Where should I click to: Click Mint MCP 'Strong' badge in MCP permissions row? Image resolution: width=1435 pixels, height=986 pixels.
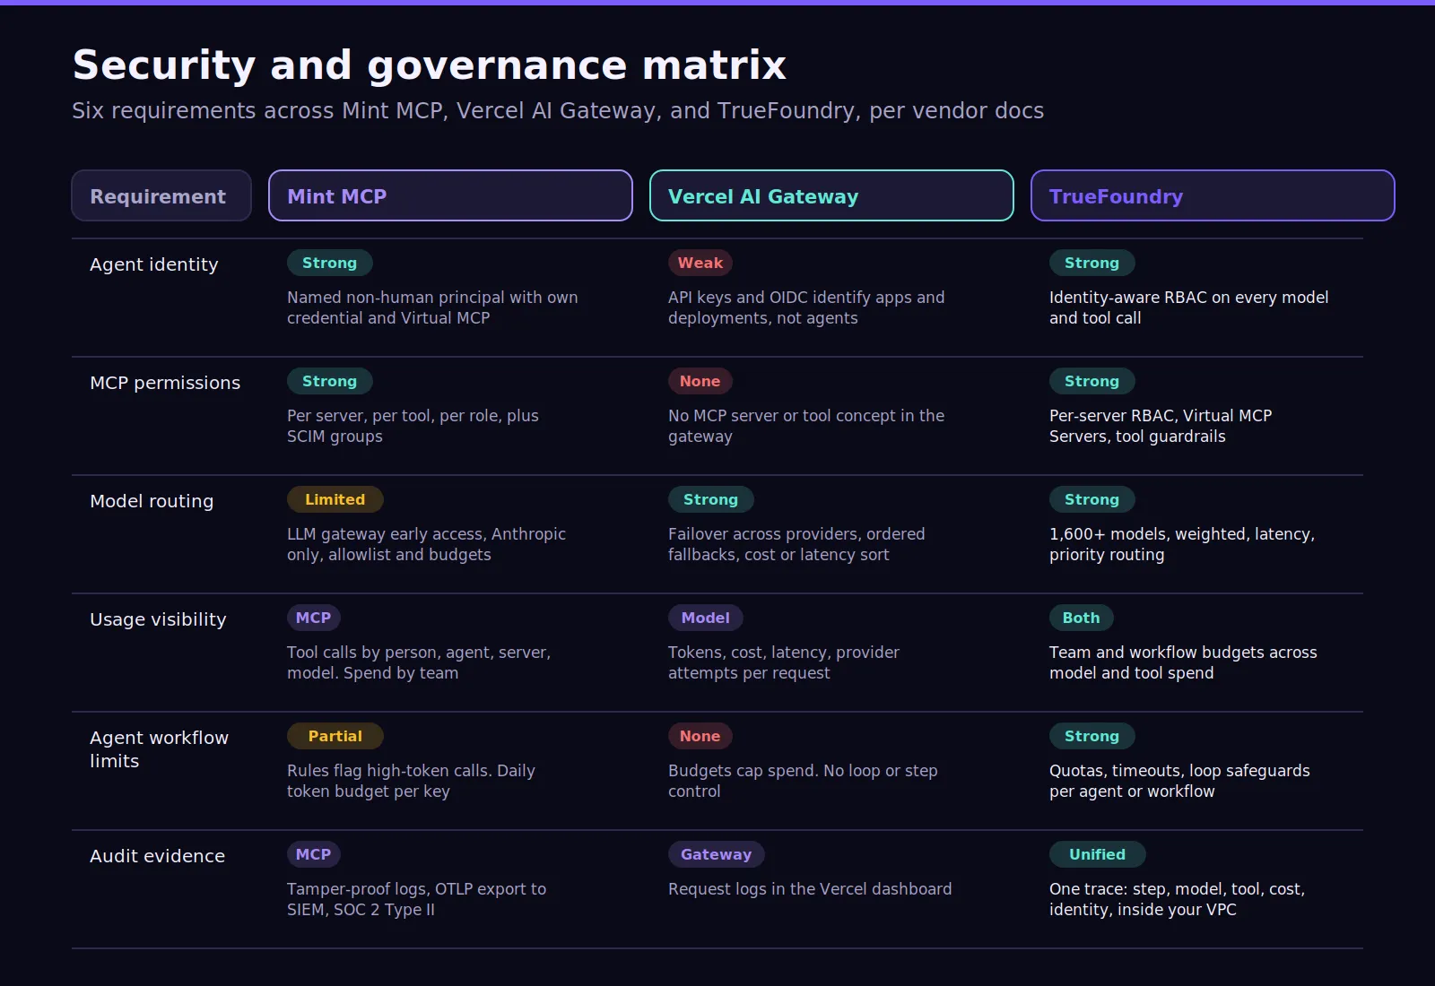(x=329, y=381)
